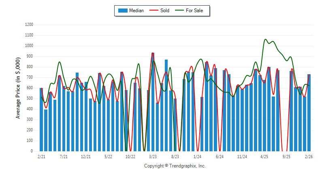Image resolution: width=324 pixels, height=176 pixels.
Task: Select the 10/22 x-axis date label
Action: [130, 156]
